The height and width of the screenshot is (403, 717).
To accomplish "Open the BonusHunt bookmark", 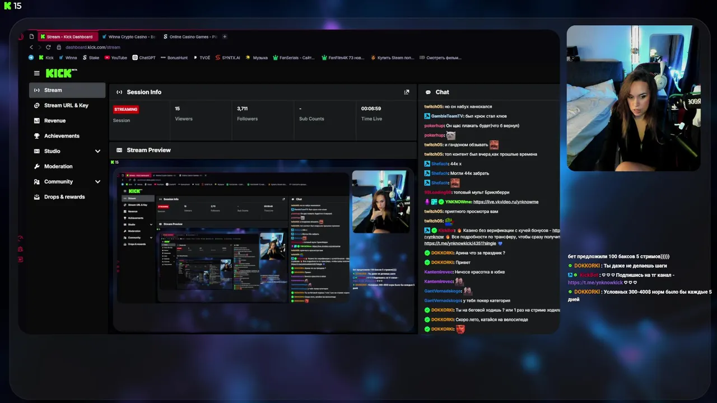I will click(174, 57).
